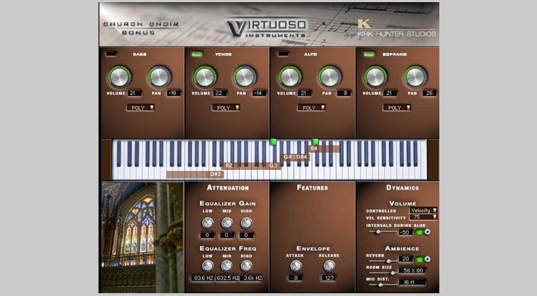Screen dimensions: 537x296
Task: Click the Equalizer Gain High knob
Action: tap(246, 223)
